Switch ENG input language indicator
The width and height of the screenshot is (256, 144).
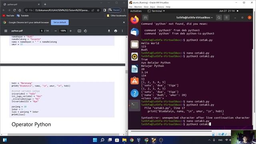click(x=220, y=140)
